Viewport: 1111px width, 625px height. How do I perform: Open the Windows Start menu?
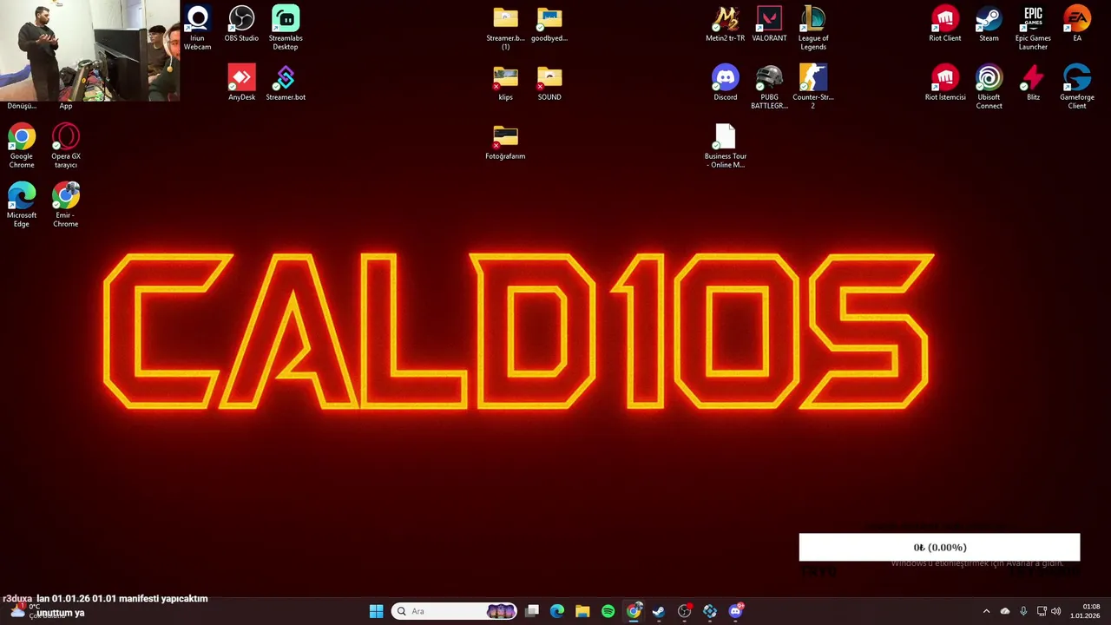click(x=376, y=611)
